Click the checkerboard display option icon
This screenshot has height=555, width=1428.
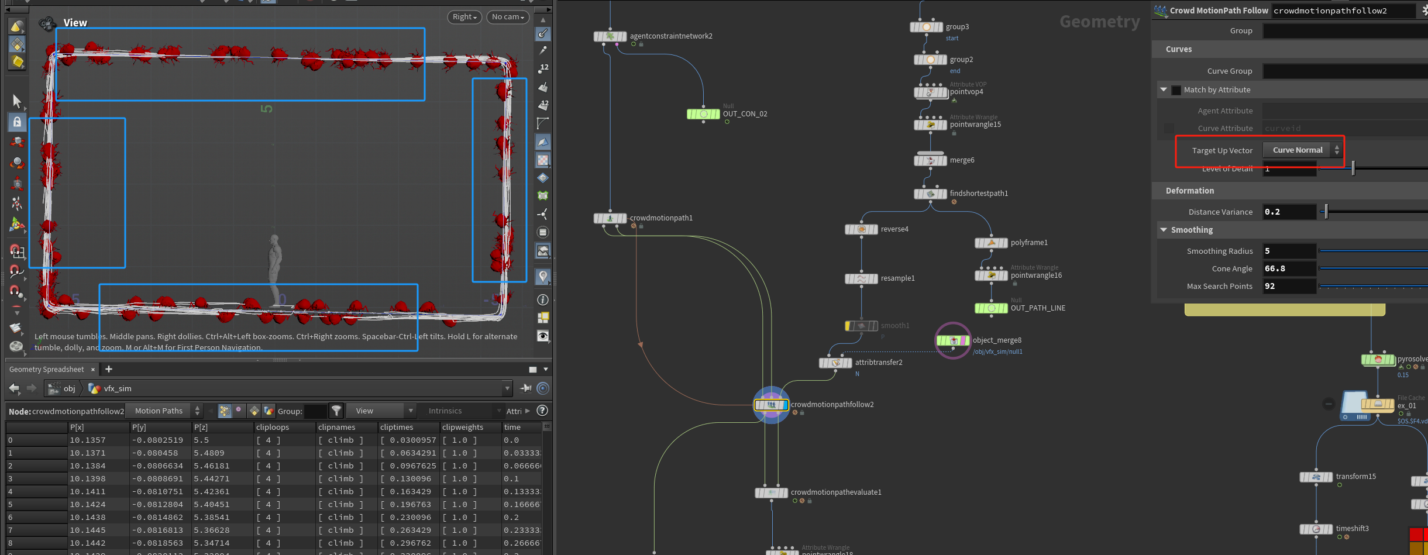[x=543, y=160]
